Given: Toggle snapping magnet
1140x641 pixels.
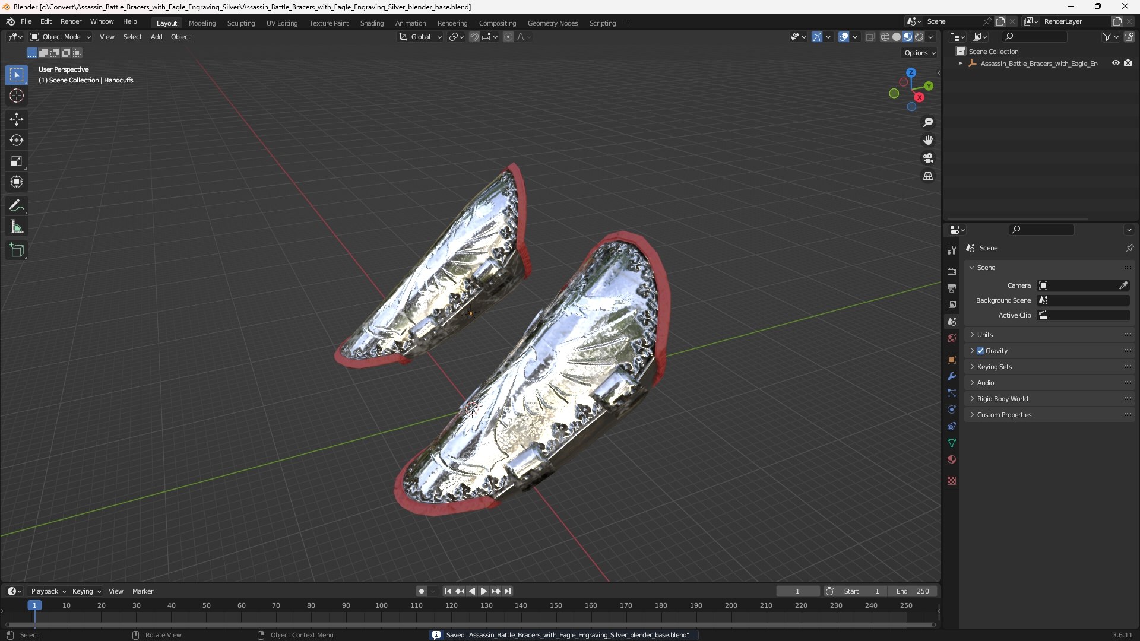Looking at the screenshot, I should (474, 37).
